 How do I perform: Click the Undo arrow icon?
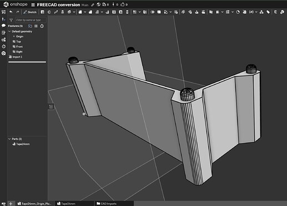pyautogui.click(x=11, y=12)
